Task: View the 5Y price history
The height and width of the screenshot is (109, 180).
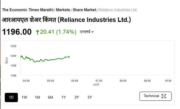Action: click(x=90, y=97)
